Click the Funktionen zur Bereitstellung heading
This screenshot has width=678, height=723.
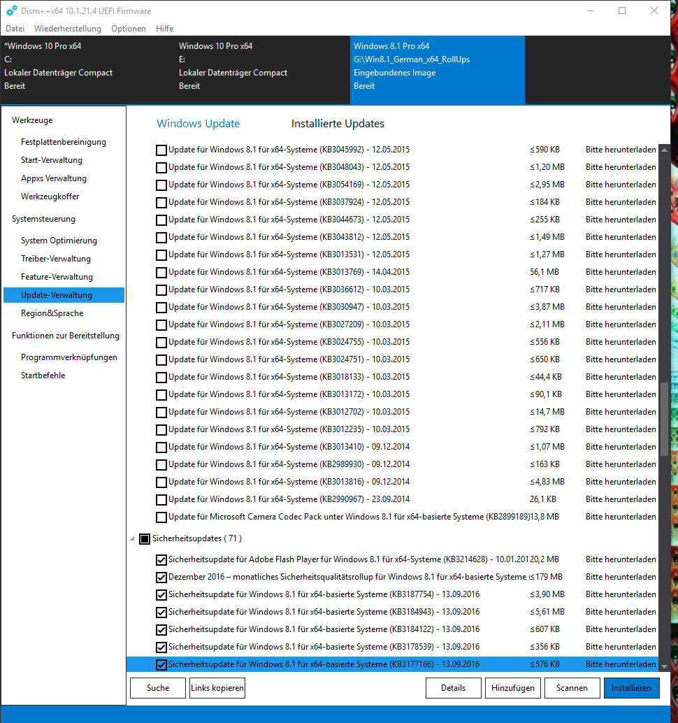pos(66,336)
